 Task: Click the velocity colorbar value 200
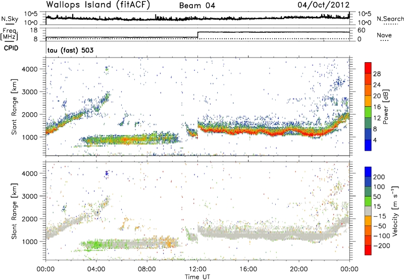pyautogui.click(x=379, y=177)
